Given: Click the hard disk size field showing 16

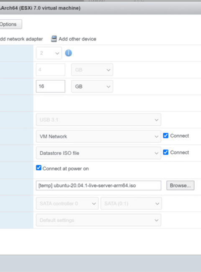Looking at the screenshot, I should pos(51,86).
